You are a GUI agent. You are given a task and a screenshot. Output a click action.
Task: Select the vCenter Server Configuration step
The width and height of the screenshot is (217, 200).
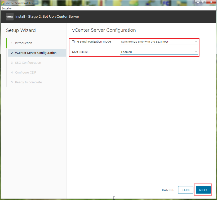tap(37, 53)
